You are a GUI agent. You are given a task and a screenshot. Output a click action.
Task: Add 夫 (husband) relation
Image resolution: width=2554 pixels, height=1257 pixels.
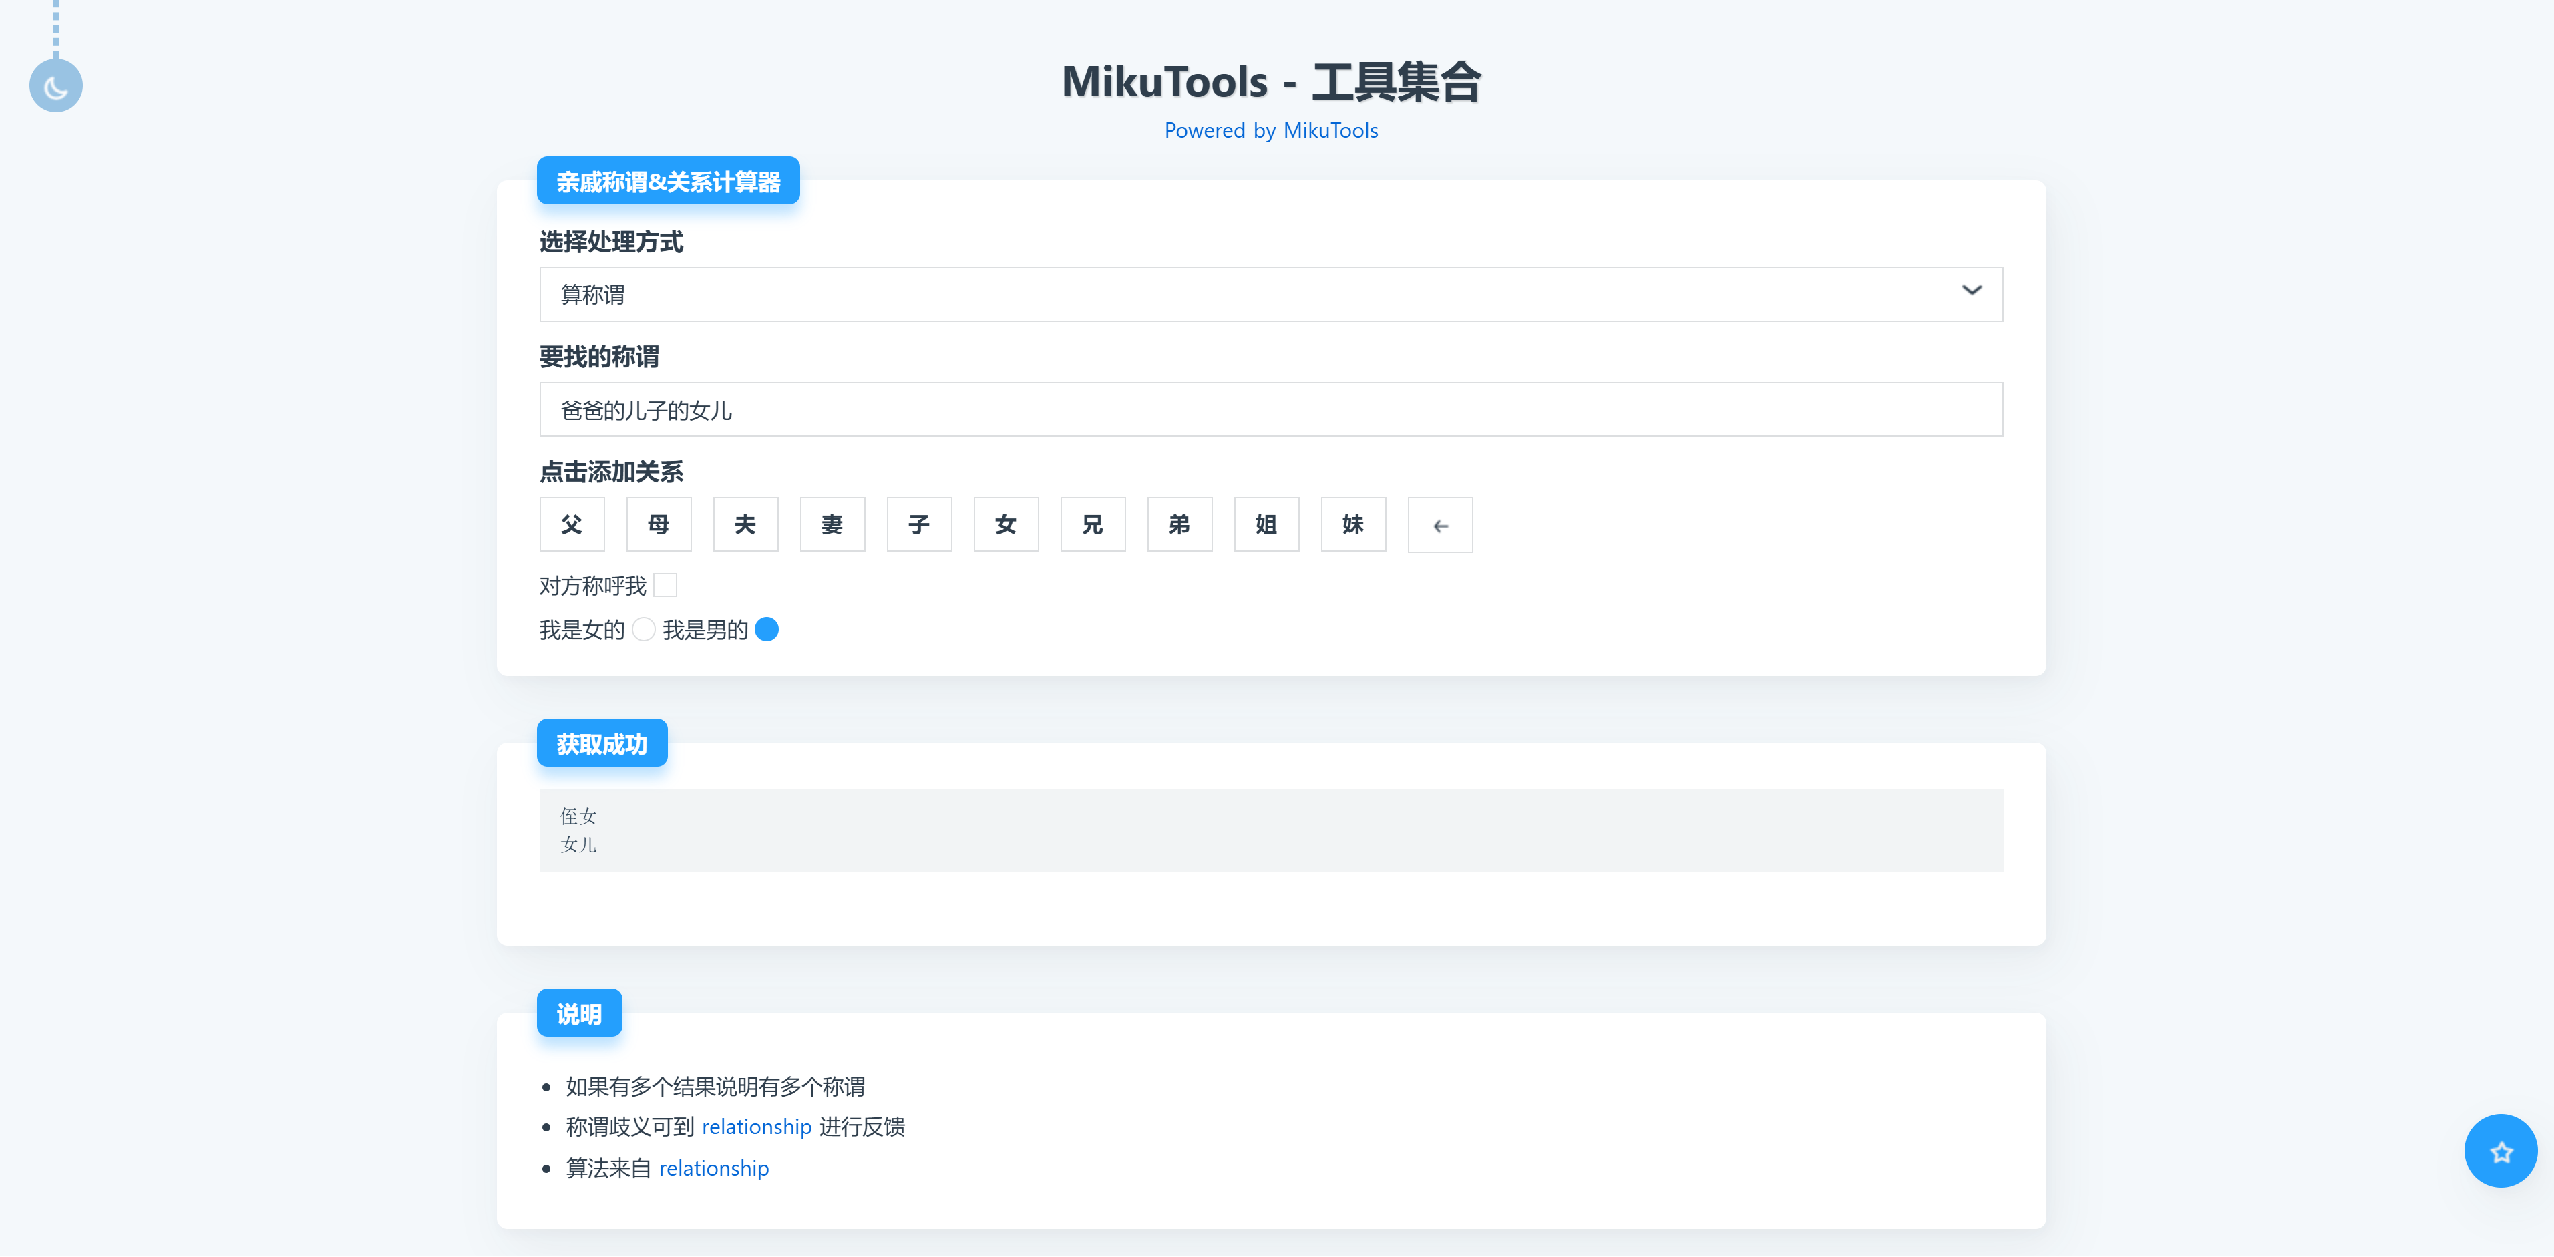pos(745,524)
